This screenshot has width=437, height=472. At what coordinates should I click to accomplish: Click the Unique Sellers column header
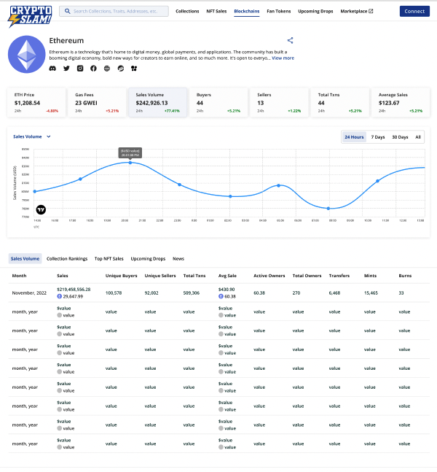pyautogui.click(x=160, y=276)
